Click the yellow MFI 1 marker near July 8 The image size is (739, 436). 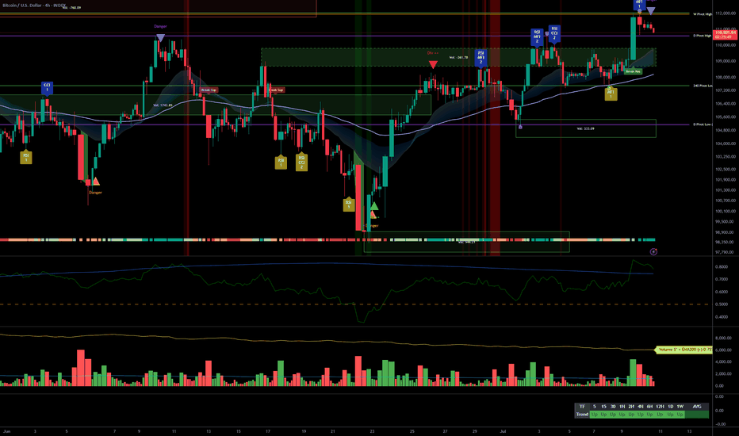coord(611,94)
